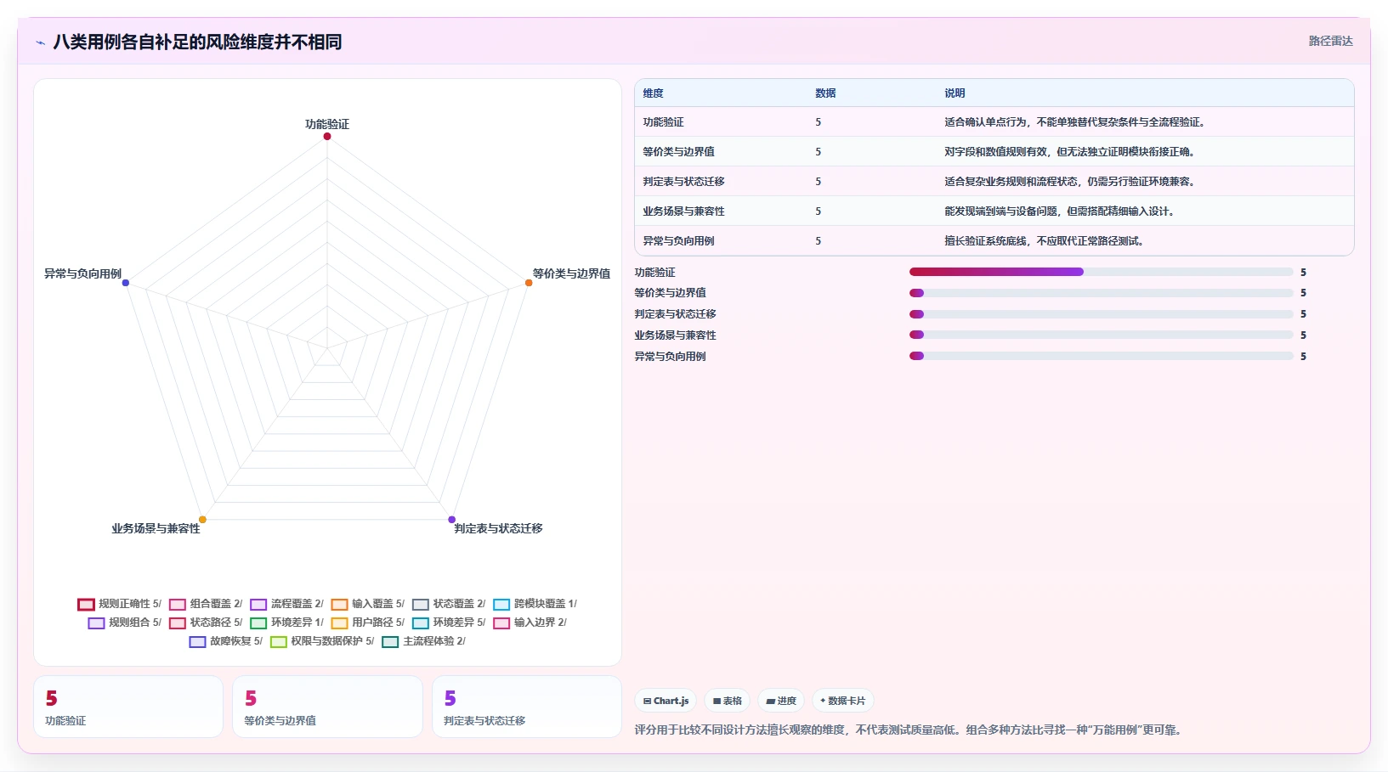Click the 进度 chip
Viewport: 1388px width, 772px height.
point(781,701)
